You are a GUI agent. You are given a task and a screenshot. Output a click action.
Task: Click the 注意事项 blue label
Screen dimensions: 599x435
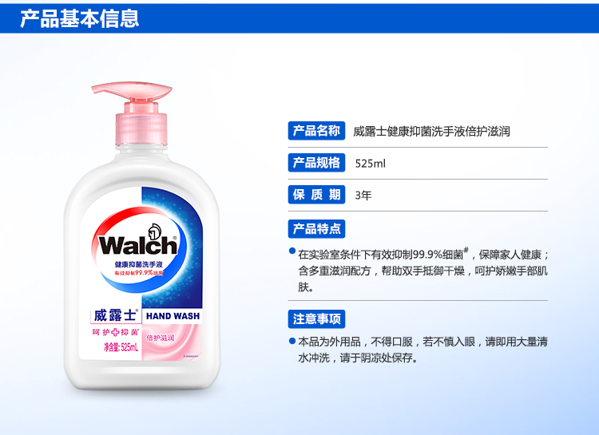316,319
